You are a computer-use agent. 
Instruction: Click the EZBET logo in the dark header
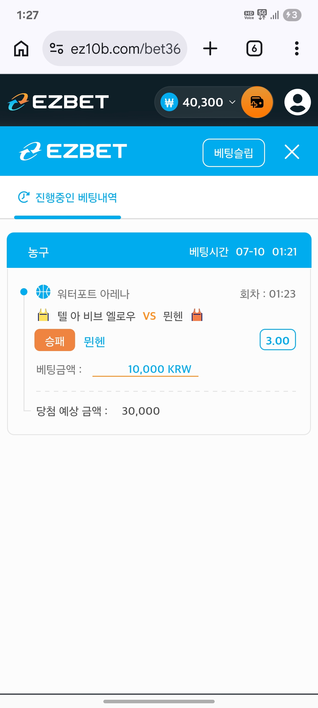(x=58, y=102)
